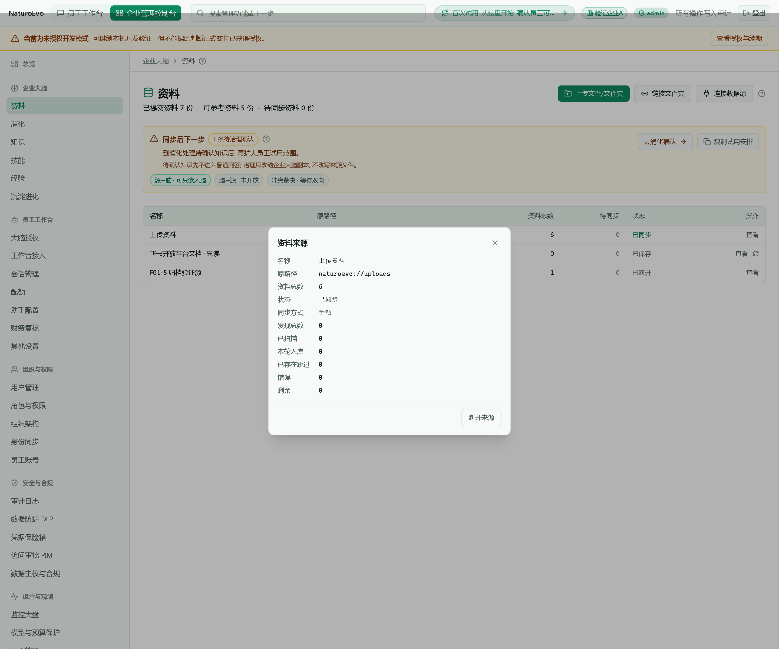The width and height of the screenshot is (779, 649).
Task: Click the 企业大脑 breadcrumb link
Action: click(156, 61)
